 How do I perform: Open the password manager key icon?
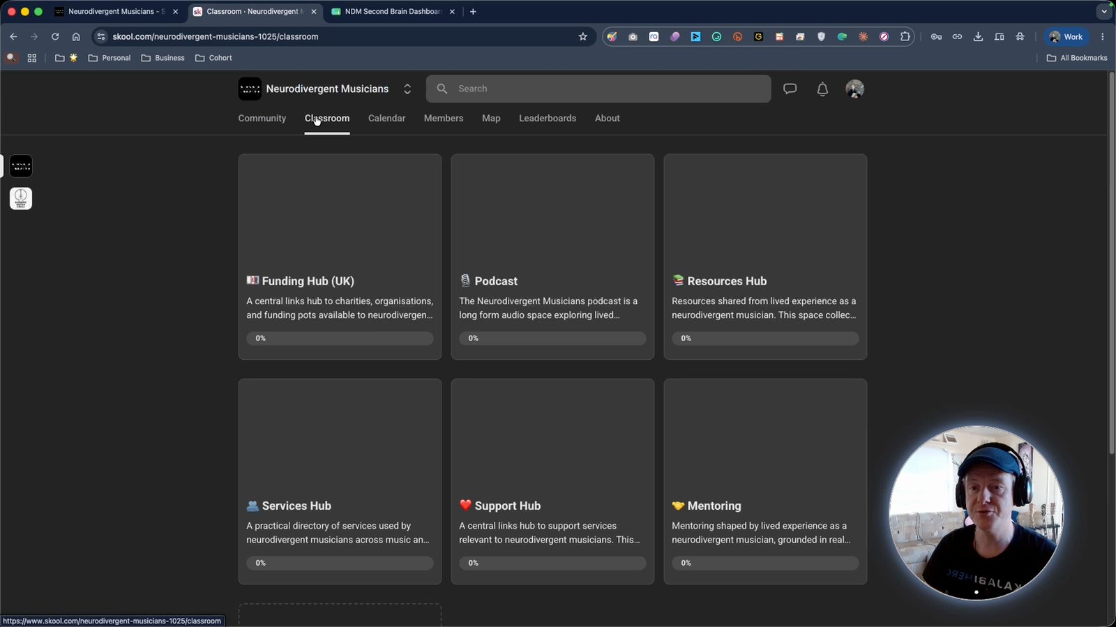(936, 37)
